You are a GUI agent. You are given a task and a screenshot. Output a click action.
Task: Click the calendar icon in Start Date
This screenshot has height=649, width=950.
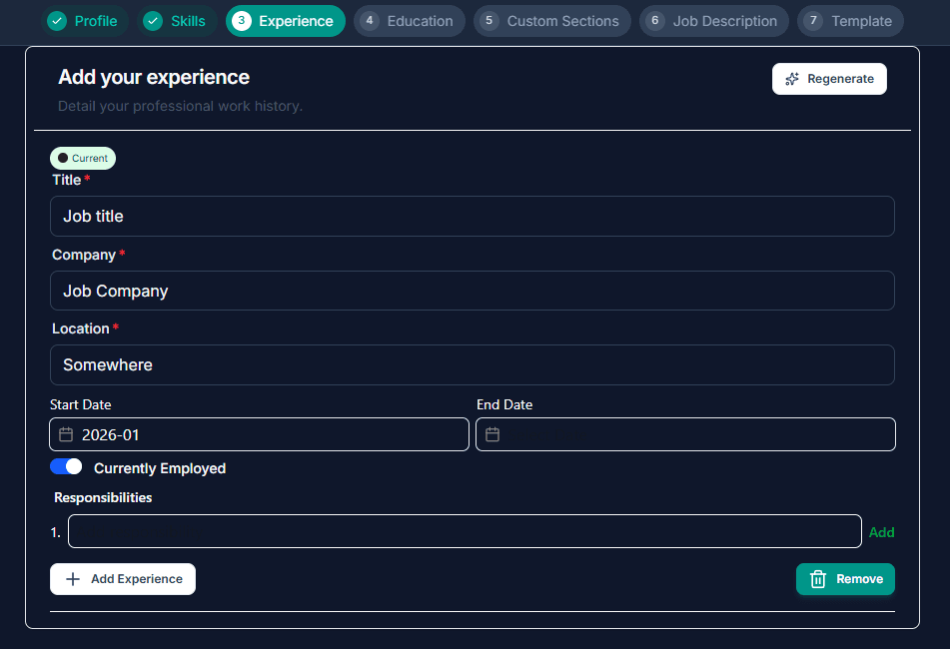pos(66,434)
